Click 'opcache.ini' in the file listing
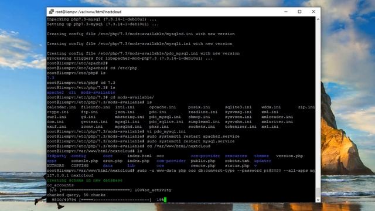Viewport: 375px width, 211px height. point(163,107)
